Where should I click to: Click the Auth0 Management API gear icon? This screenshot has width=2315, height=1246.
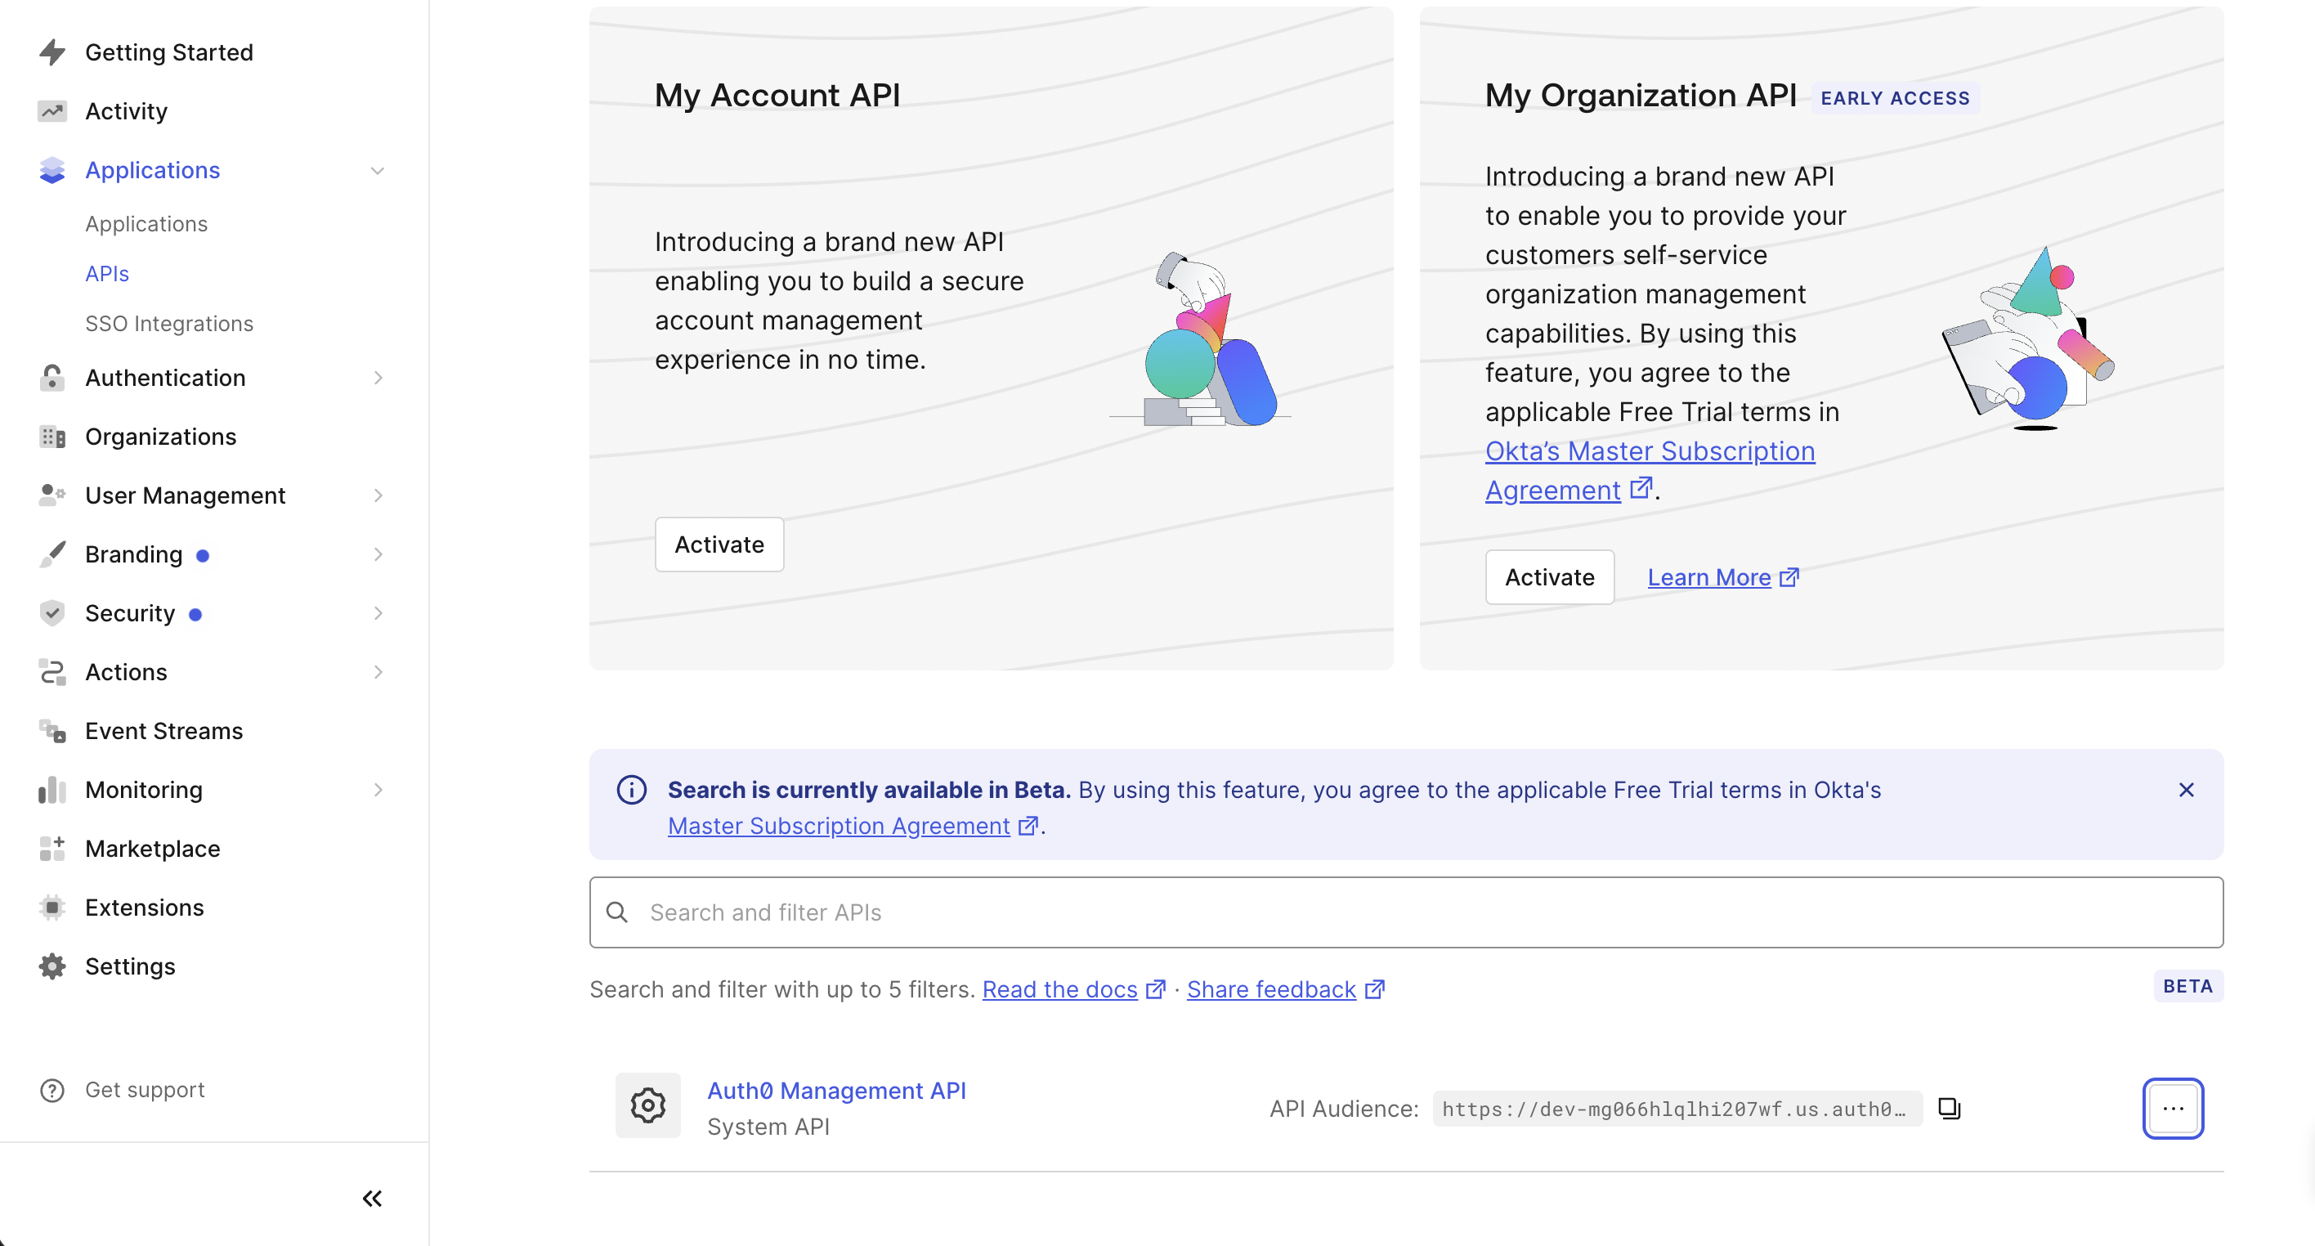point(648,1105)
